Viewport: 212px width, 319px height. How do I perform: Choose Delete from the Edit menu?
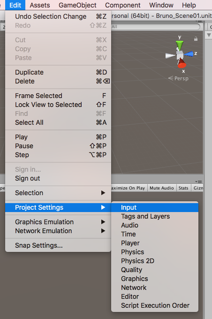(58, 81)
